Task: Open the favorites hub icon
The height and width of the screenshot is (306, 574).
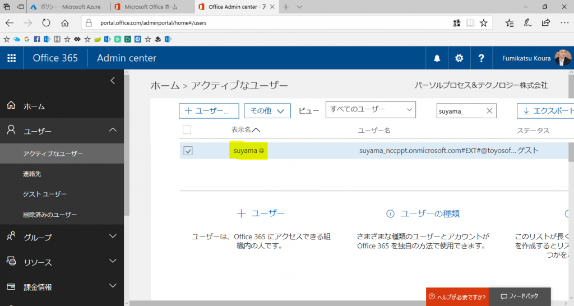Action: (509, 23)
